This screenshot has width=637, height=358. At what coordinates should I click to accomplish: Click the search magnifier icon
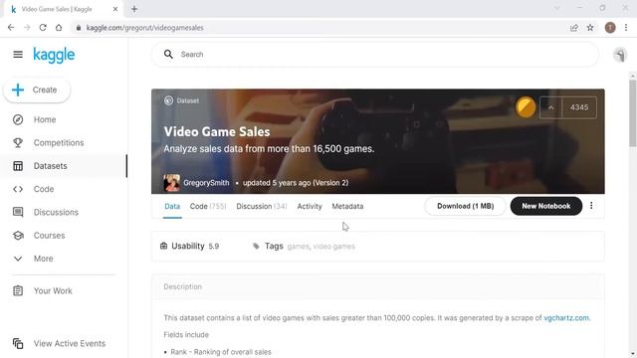coord(168,55)
